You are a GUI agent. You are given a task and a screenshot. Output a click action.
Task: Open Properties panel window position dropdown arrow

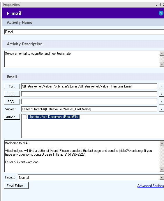pos(156,5)
